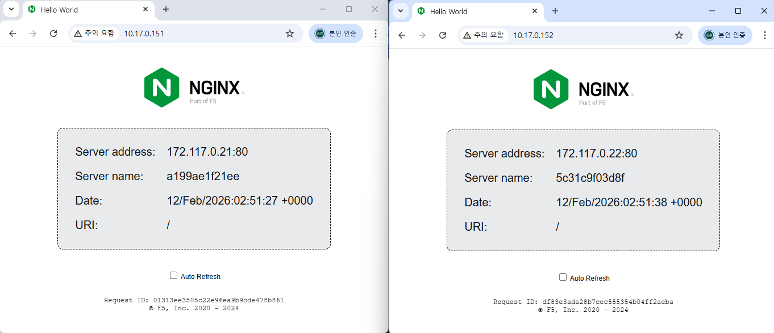Click Request ID starting df83e3ada28b
Viewport: 774px width, 333px height.
pyautogui.click(x=583, y=302)
